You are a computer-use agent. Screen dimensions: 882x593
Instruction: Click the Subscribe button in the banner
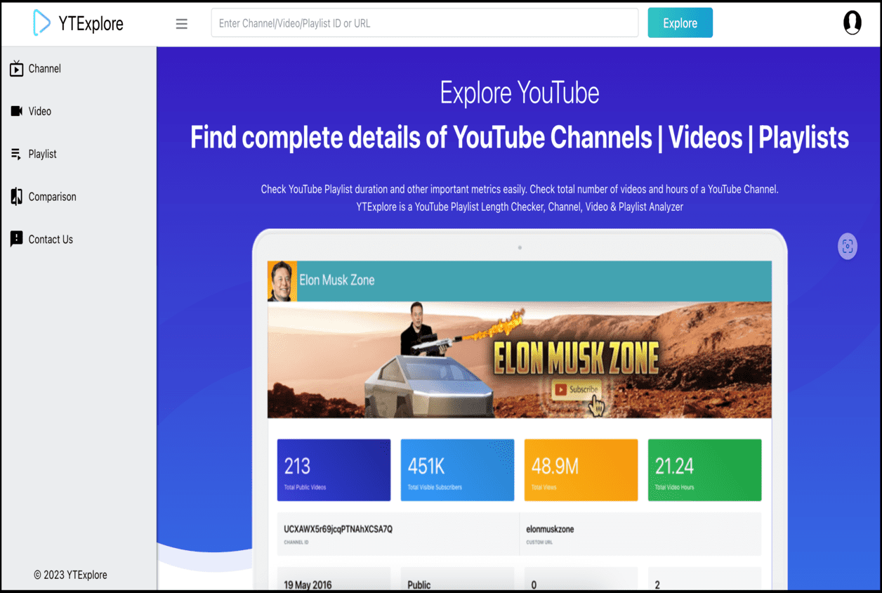pyautogui.click(x=577, y=389)
